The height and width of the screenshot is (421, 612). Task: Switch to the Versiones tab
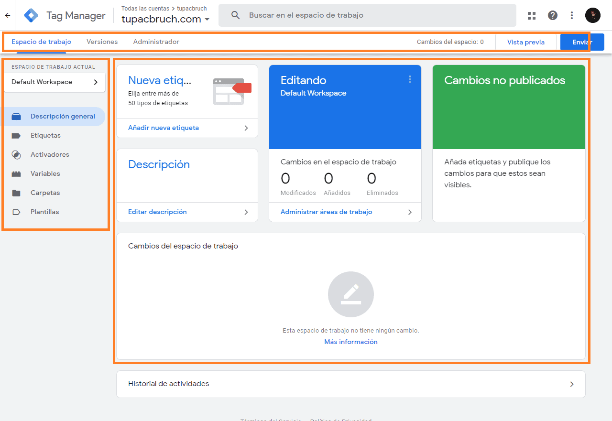pyautogui.click(x=102, y=42)
